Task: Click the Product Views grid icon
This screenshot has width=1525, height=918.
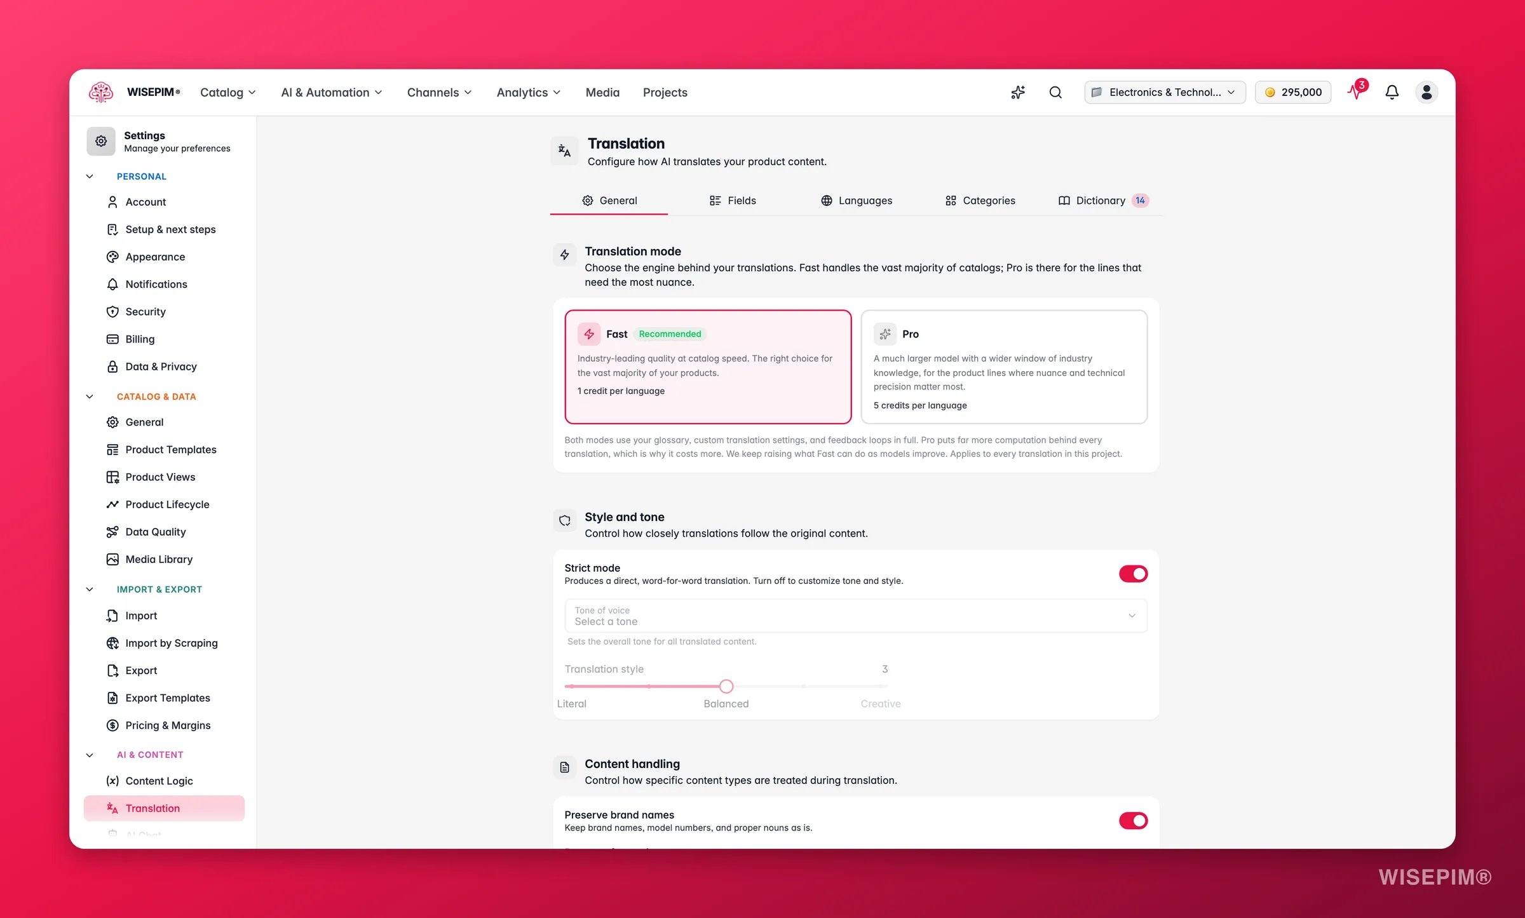Action: [x=112, y=477]
